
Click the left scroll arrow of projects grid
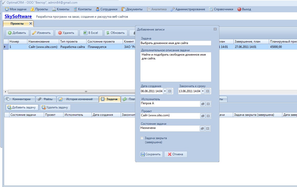click(x=5, y=92)
